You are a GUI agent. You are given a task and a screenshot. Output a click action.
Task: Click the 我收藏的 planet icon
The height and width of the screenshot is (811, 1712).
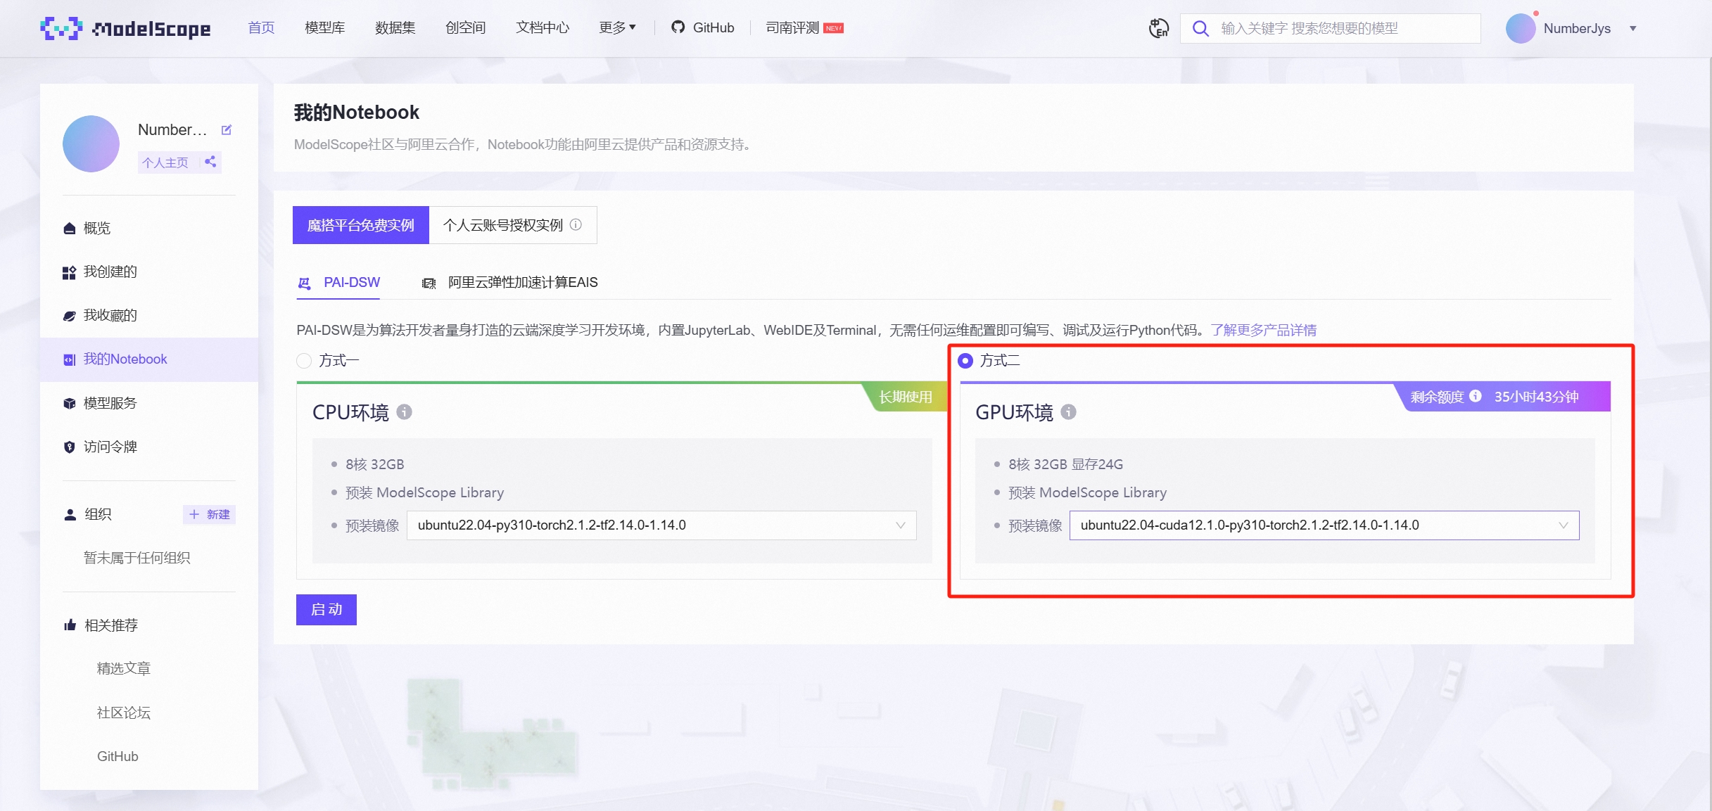point(69,317)
